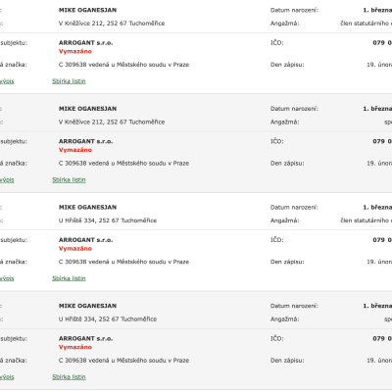
Task: Open Sbírka listin link in third record
Action: click(69, 278)
